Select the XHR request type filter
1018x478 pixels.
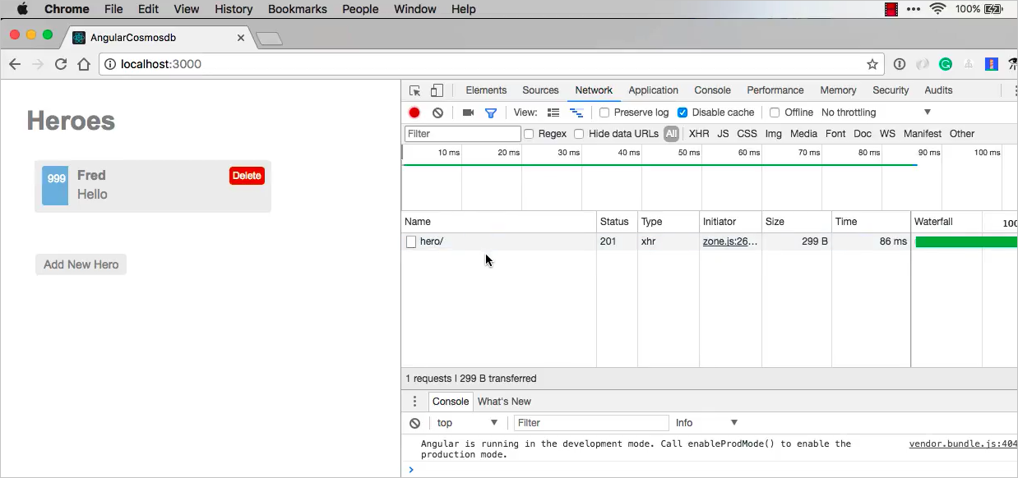(x=698, y=133)
